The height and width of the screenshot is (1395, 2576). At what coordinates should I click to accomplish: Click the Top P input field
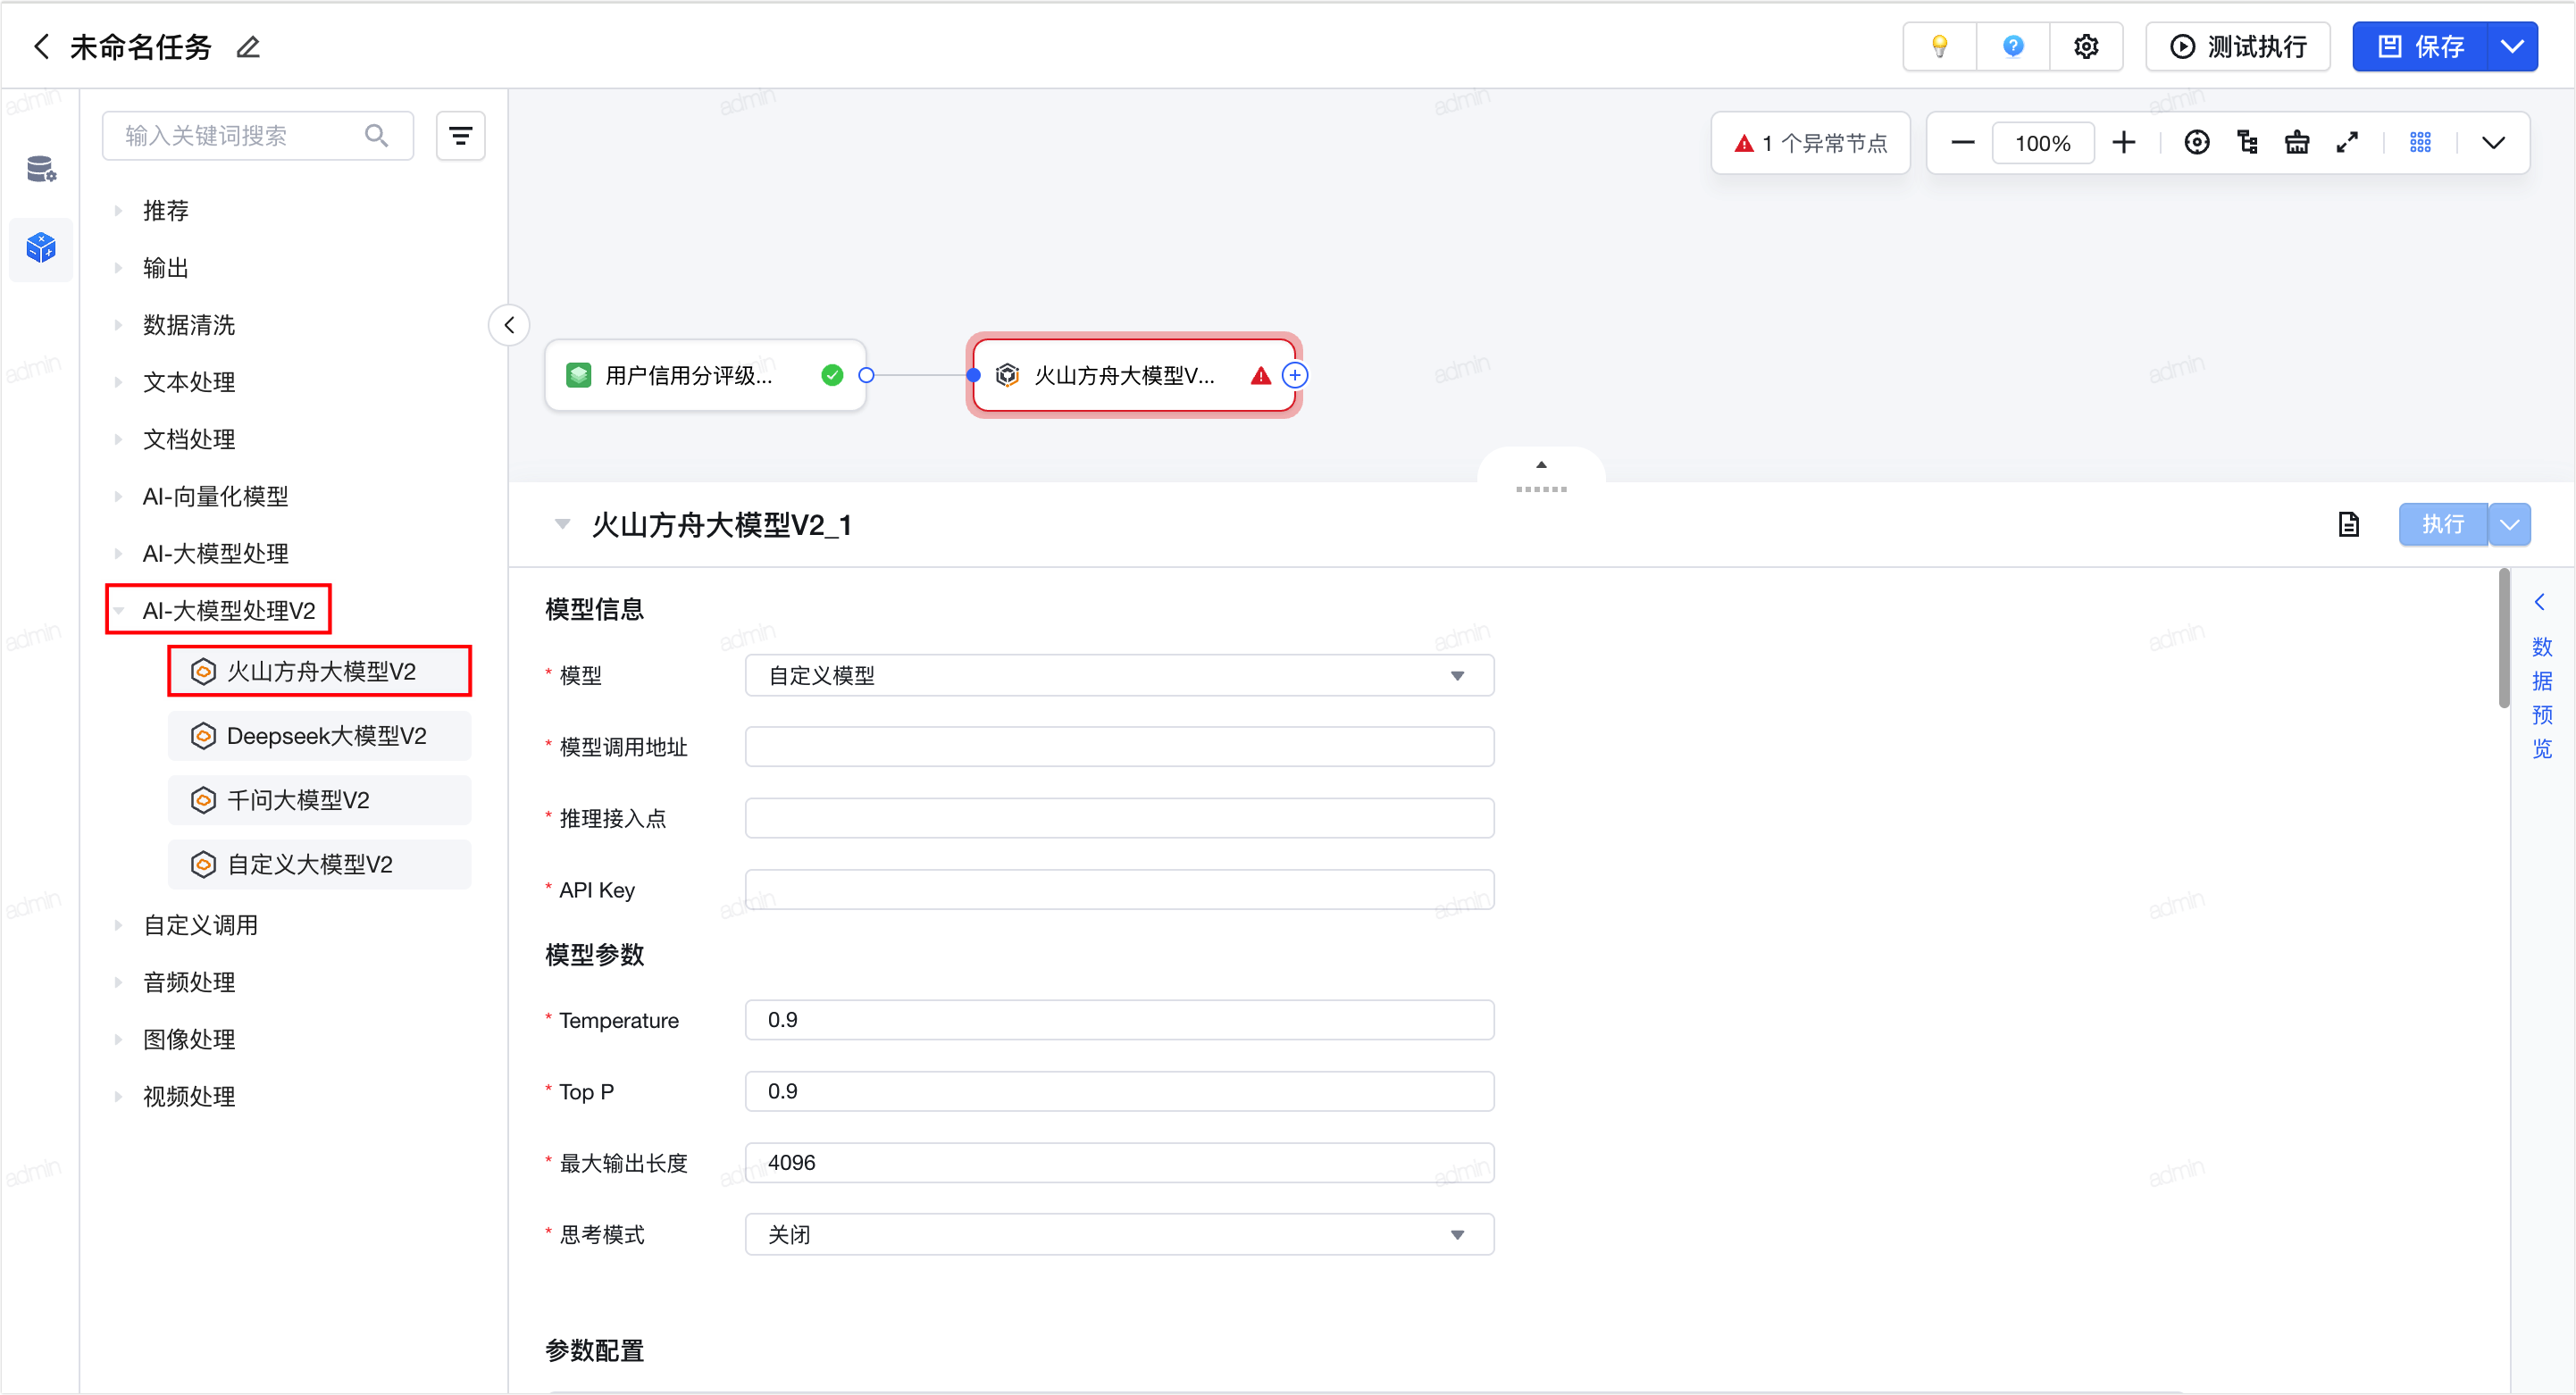coord(1120,1091)
